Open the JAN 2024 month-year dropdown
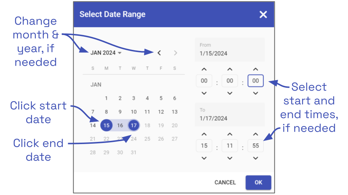This screenshot has height=195, width=348. point(106,53)
